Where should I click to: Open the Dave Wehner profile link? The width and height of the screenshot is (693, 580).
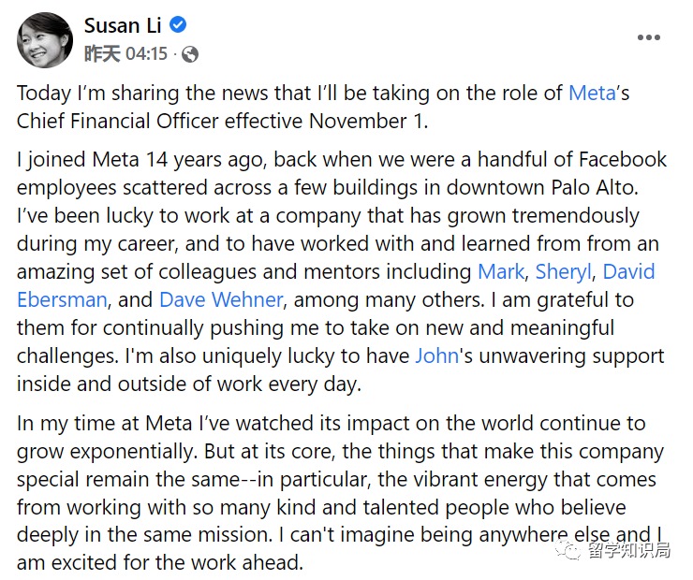[221, 300]
